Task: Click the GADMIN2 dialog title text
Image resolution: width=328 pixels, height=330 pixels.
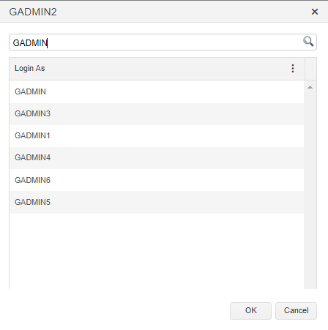Action: (33, 12)
